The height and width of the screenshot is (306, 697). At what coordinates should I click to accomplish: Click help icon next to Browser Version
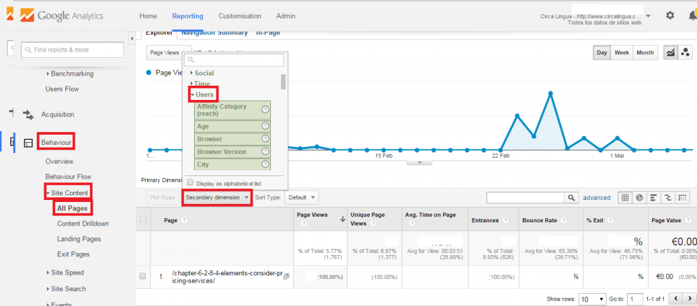coord(265,152)
